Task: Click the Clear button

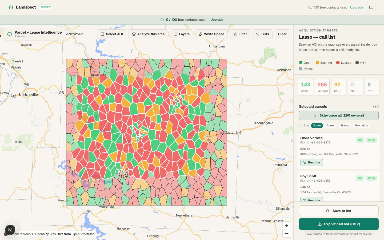Action: 282,34
